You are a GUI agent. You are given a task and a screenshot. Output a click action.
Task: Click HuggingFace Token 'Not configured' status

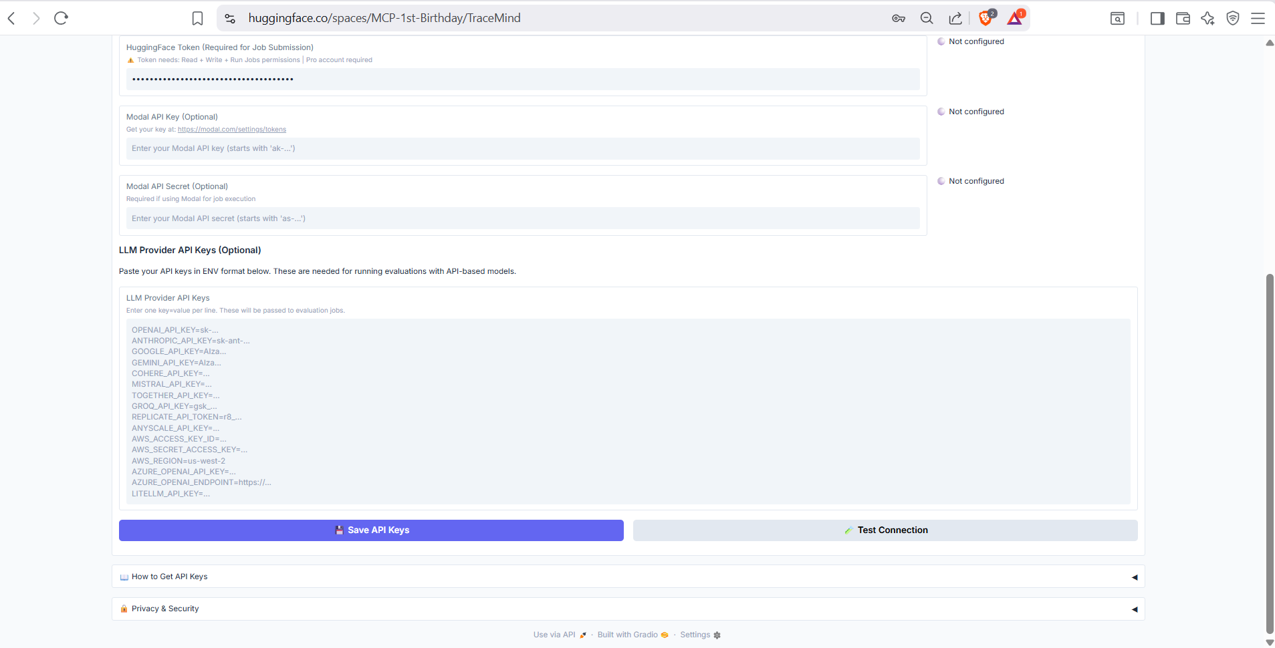coord(971,41)
